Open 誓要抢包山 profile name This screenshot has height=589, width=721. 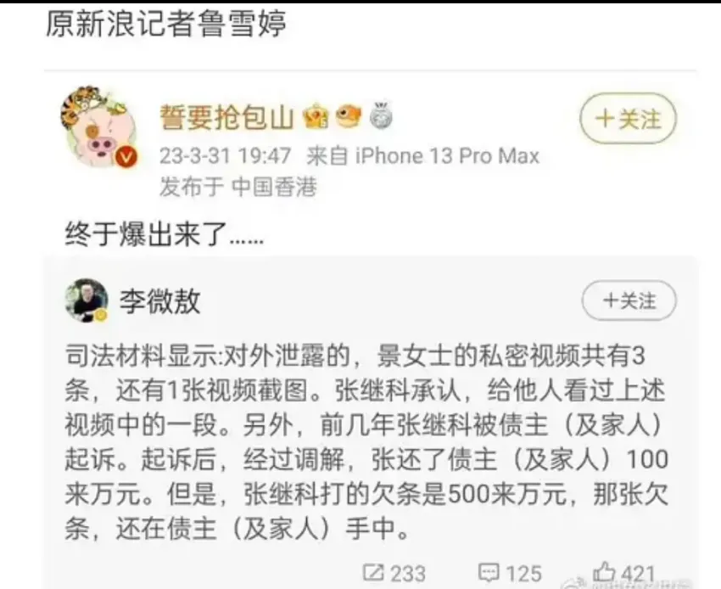pos(226,117)
